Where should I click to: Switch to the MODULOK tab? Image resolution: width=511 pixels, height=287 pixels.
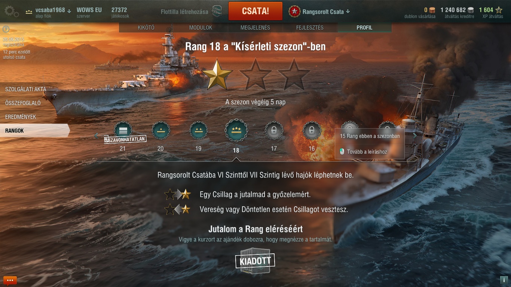[201, 28]
